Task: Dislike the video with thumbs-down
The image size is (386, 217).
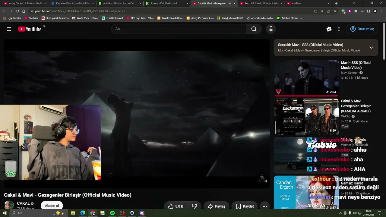Action: (x=195, y=206)
